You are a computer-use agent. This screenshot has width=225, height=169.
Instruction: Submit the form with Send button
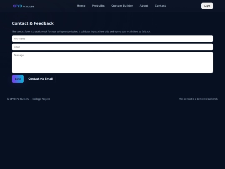coord(18,79)
